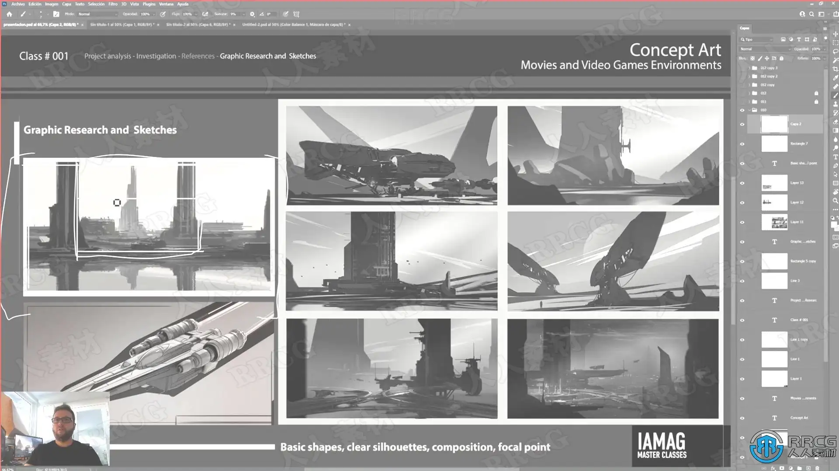Select the Dodge tool
This screenshot has width=839, height=471.
[x=836, y=148]
